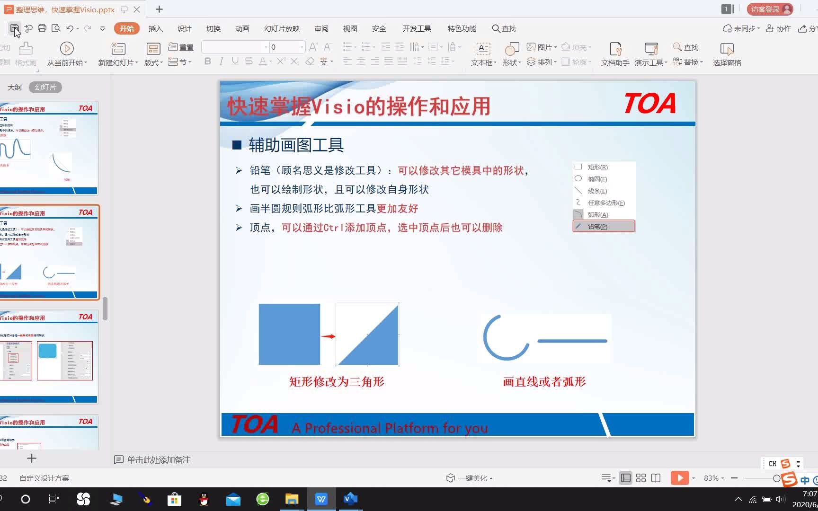Toggle bold formatting

tap(207, 61)
